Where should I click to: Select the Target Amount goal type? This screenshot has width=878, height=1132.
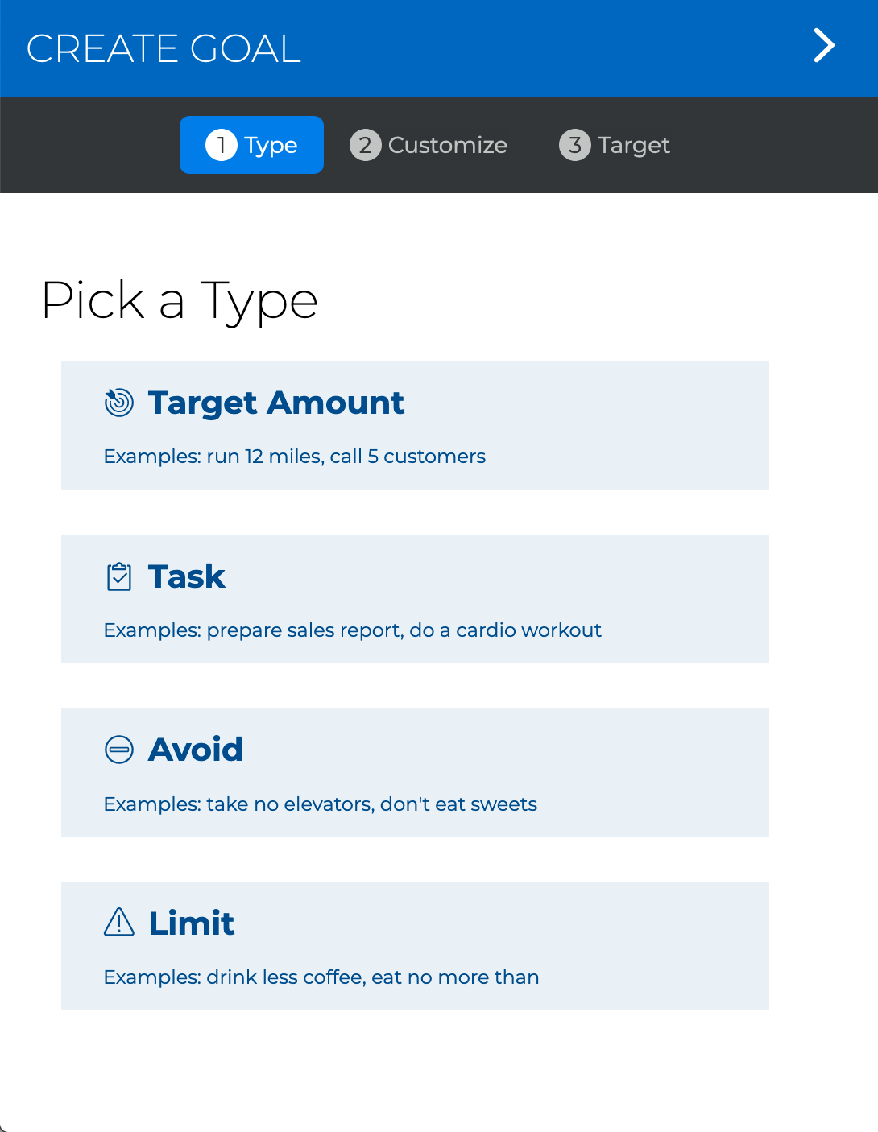(415, 424)
